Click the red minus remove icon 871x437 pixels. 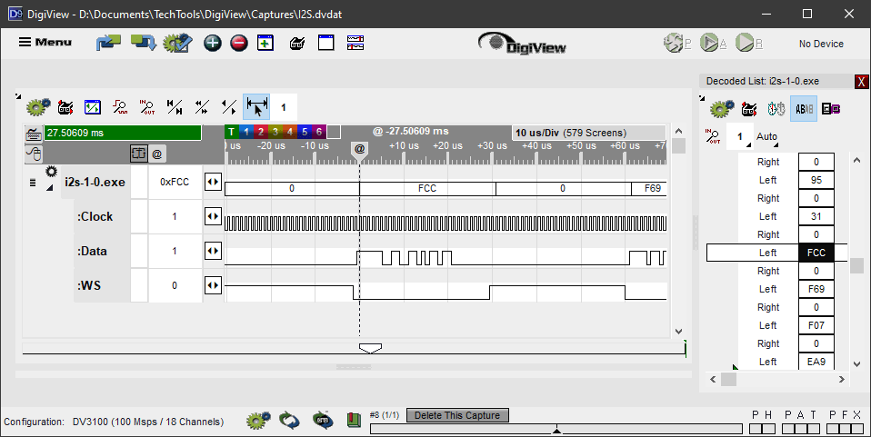pos(238,43)
